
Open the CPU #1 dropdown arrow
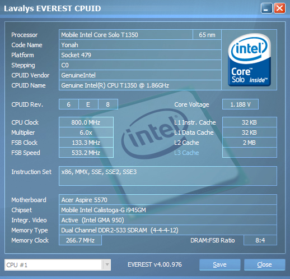[x=107, y=264]
